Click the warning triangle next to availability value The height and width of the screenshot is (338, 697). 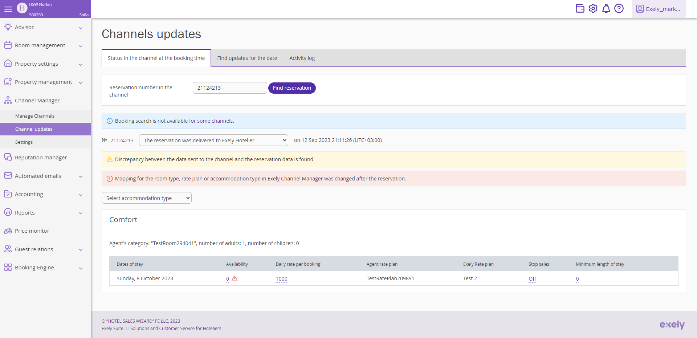point(235,278)
